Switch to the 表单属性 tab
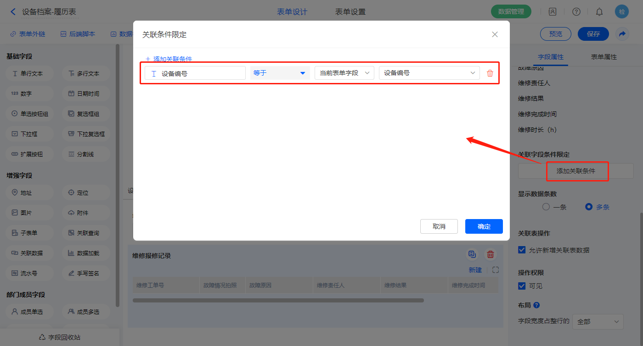Viewport: 643px width, 346px height. tap(604, 57)
